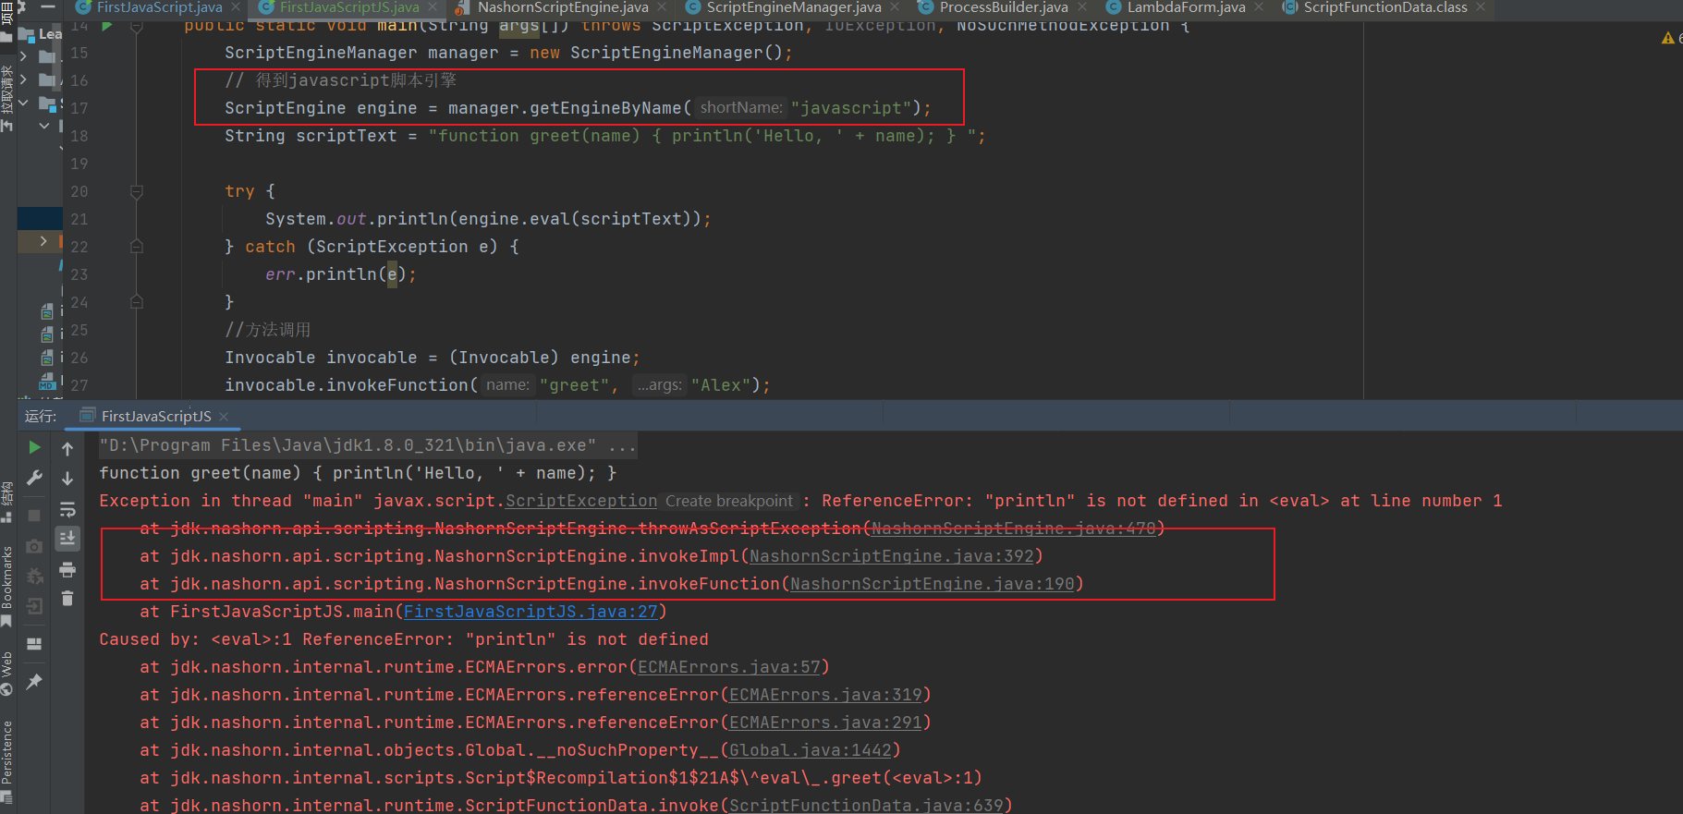This screenshot has width=1683, height=814.
Task: Click the camera thread dump icon
Action: (34, 546)
